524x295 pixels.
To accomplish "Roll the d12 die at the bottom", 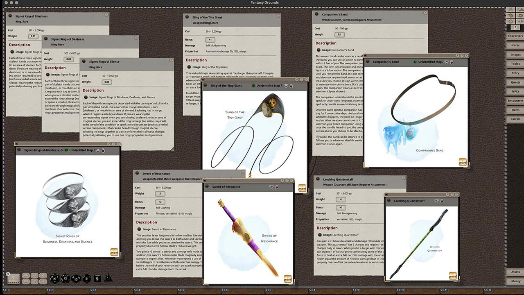I will click(x=65, y=279).
